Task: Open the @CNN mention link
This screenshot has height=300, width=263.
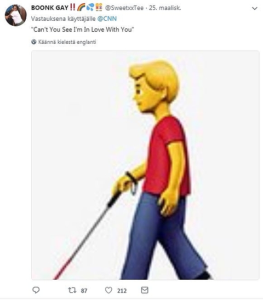Action: (x=107, y=19)
